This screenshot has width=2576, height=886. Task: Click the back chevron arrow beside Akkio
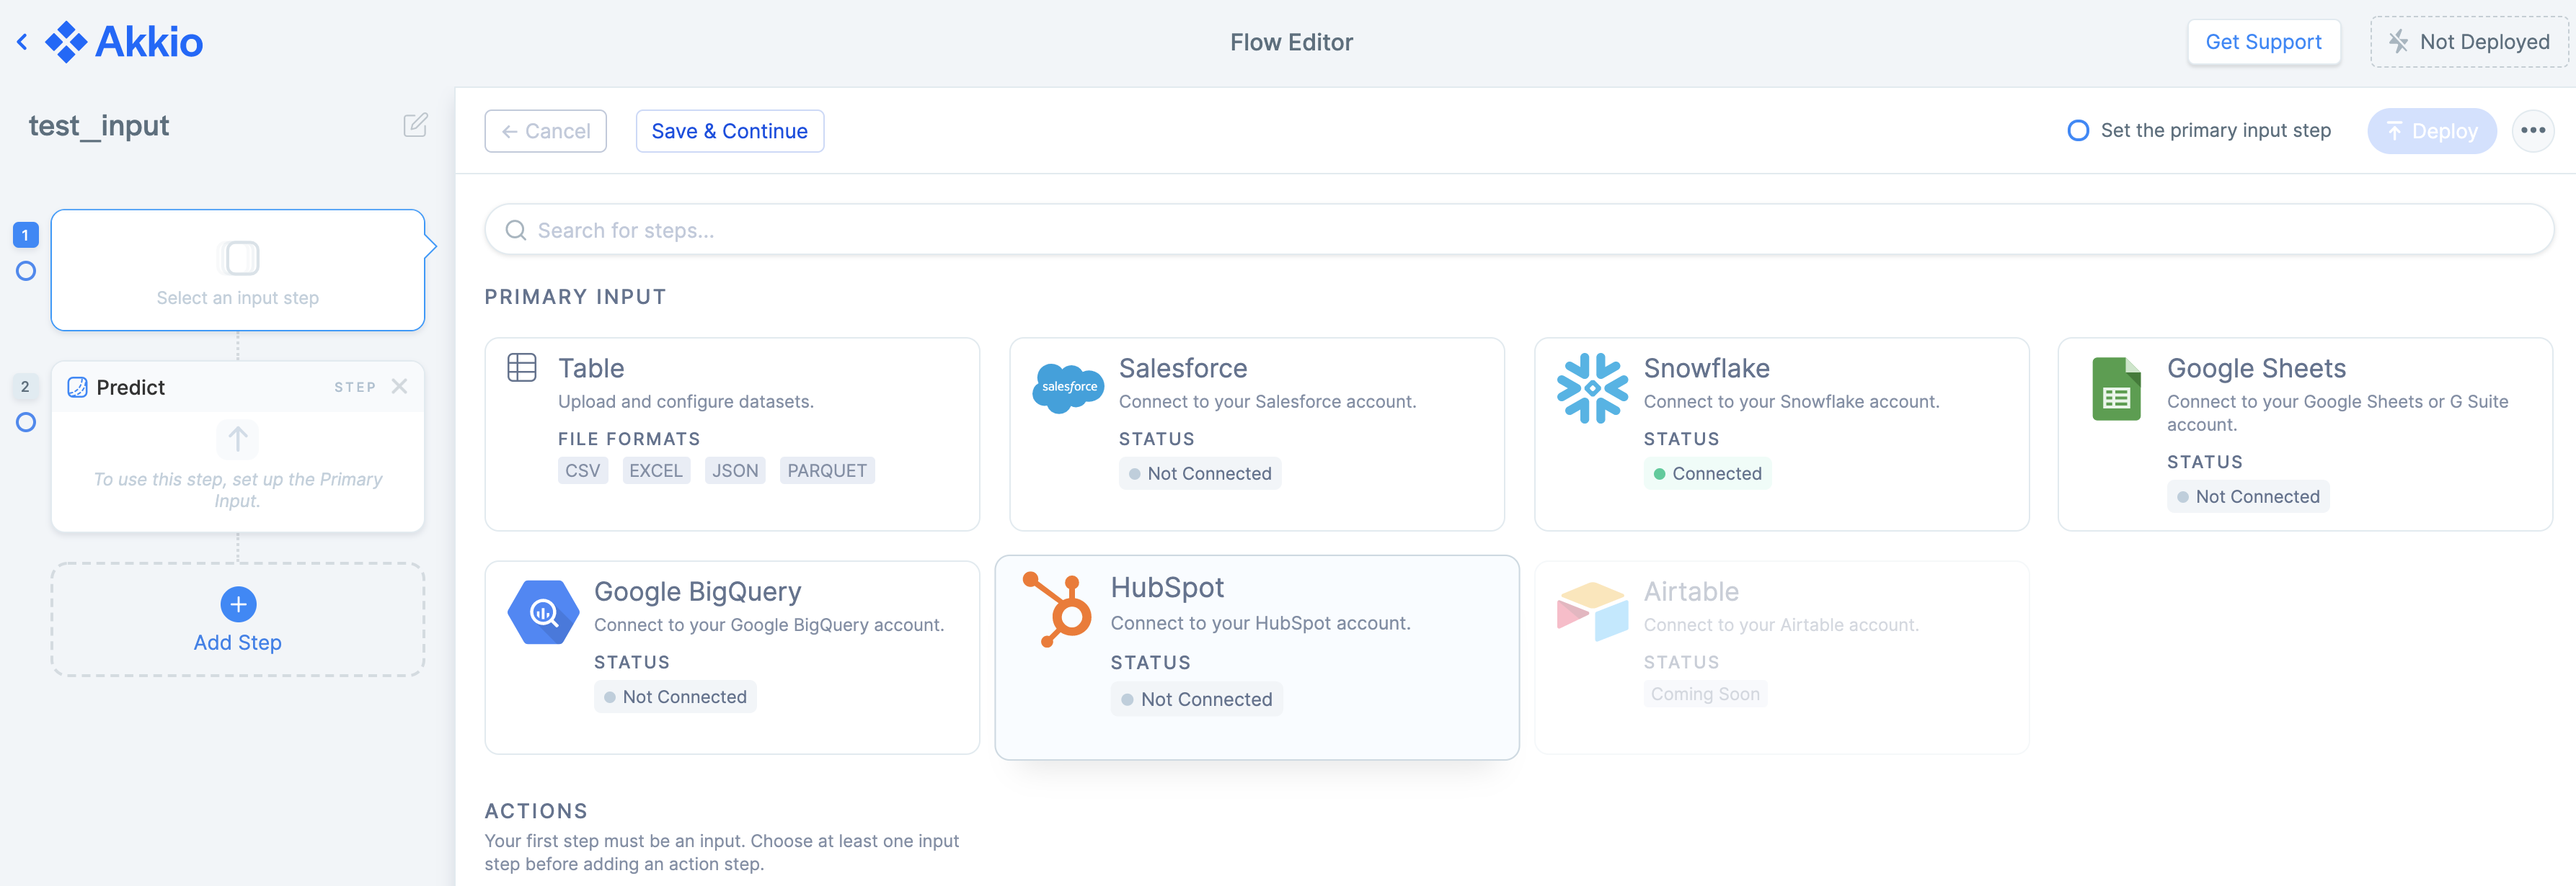click(x=22, y=42)
